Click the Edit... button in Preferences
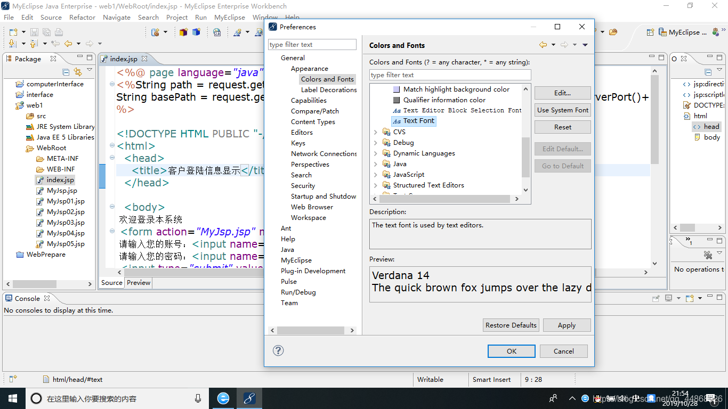This screenshot has width=728, height=409. (x=562, y=93)
